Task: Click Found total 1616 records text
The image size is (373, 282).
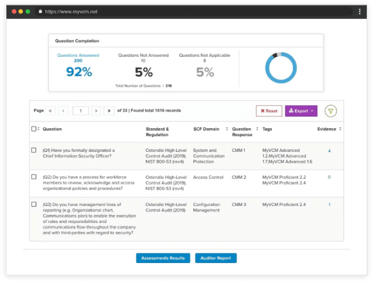Action: (x=156, y=110)
